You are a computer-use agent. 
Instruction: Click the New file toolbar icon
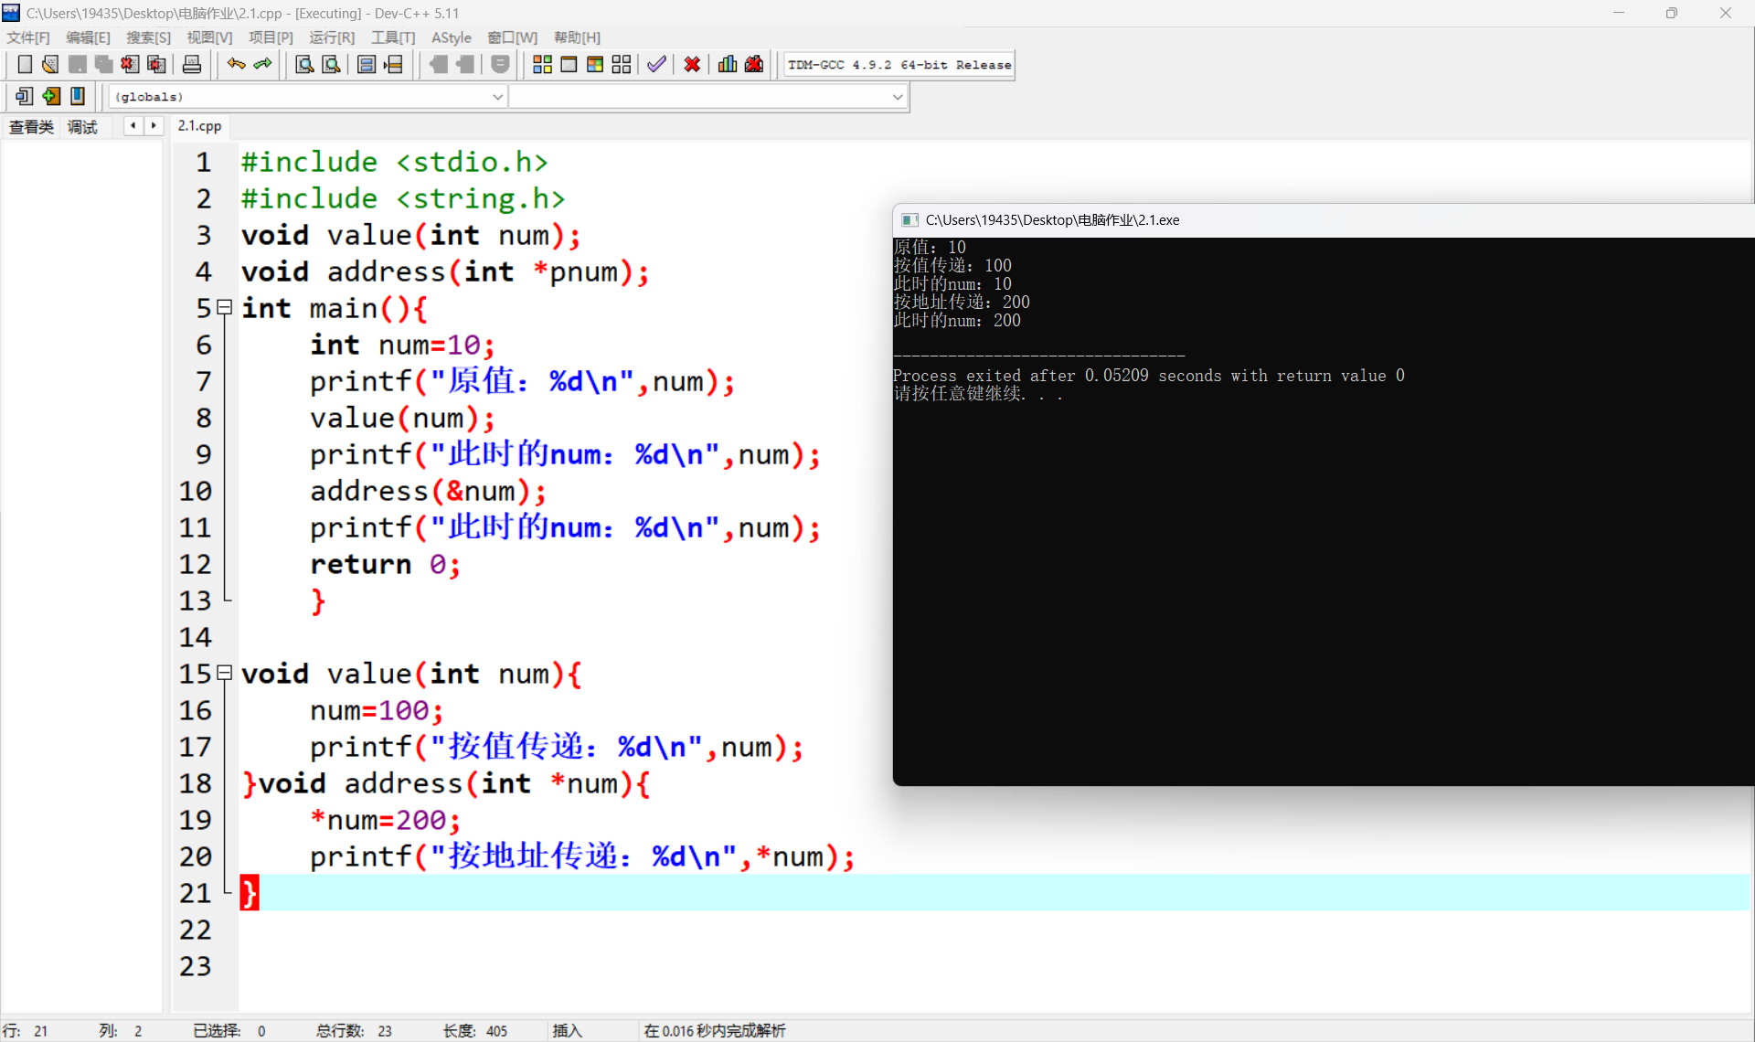pos(25,64)
